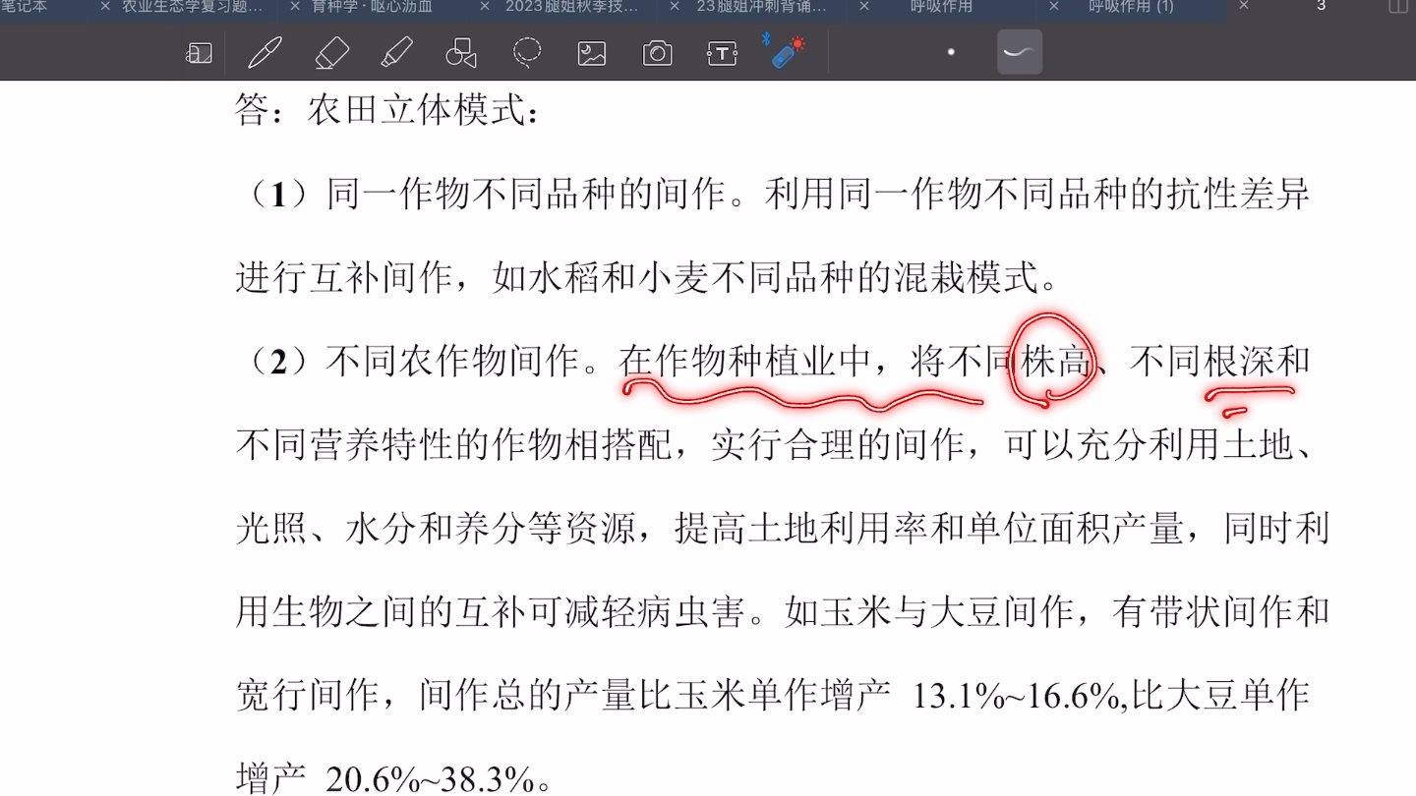Choose the trail line pointer style
The height and width of the screenshot is (796, 1416).
pos(1020,52)
